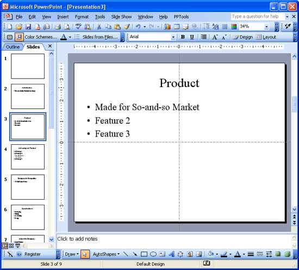Expand the Undo history dropdown arrow
Image resolution: width=299 pixels, height=270 pixels.
pos(145,27)
